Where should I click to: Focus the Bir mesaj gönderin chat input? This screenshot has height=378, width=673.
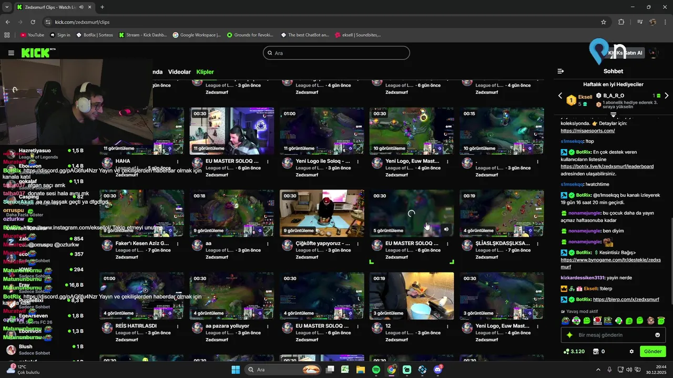(613, 335)
